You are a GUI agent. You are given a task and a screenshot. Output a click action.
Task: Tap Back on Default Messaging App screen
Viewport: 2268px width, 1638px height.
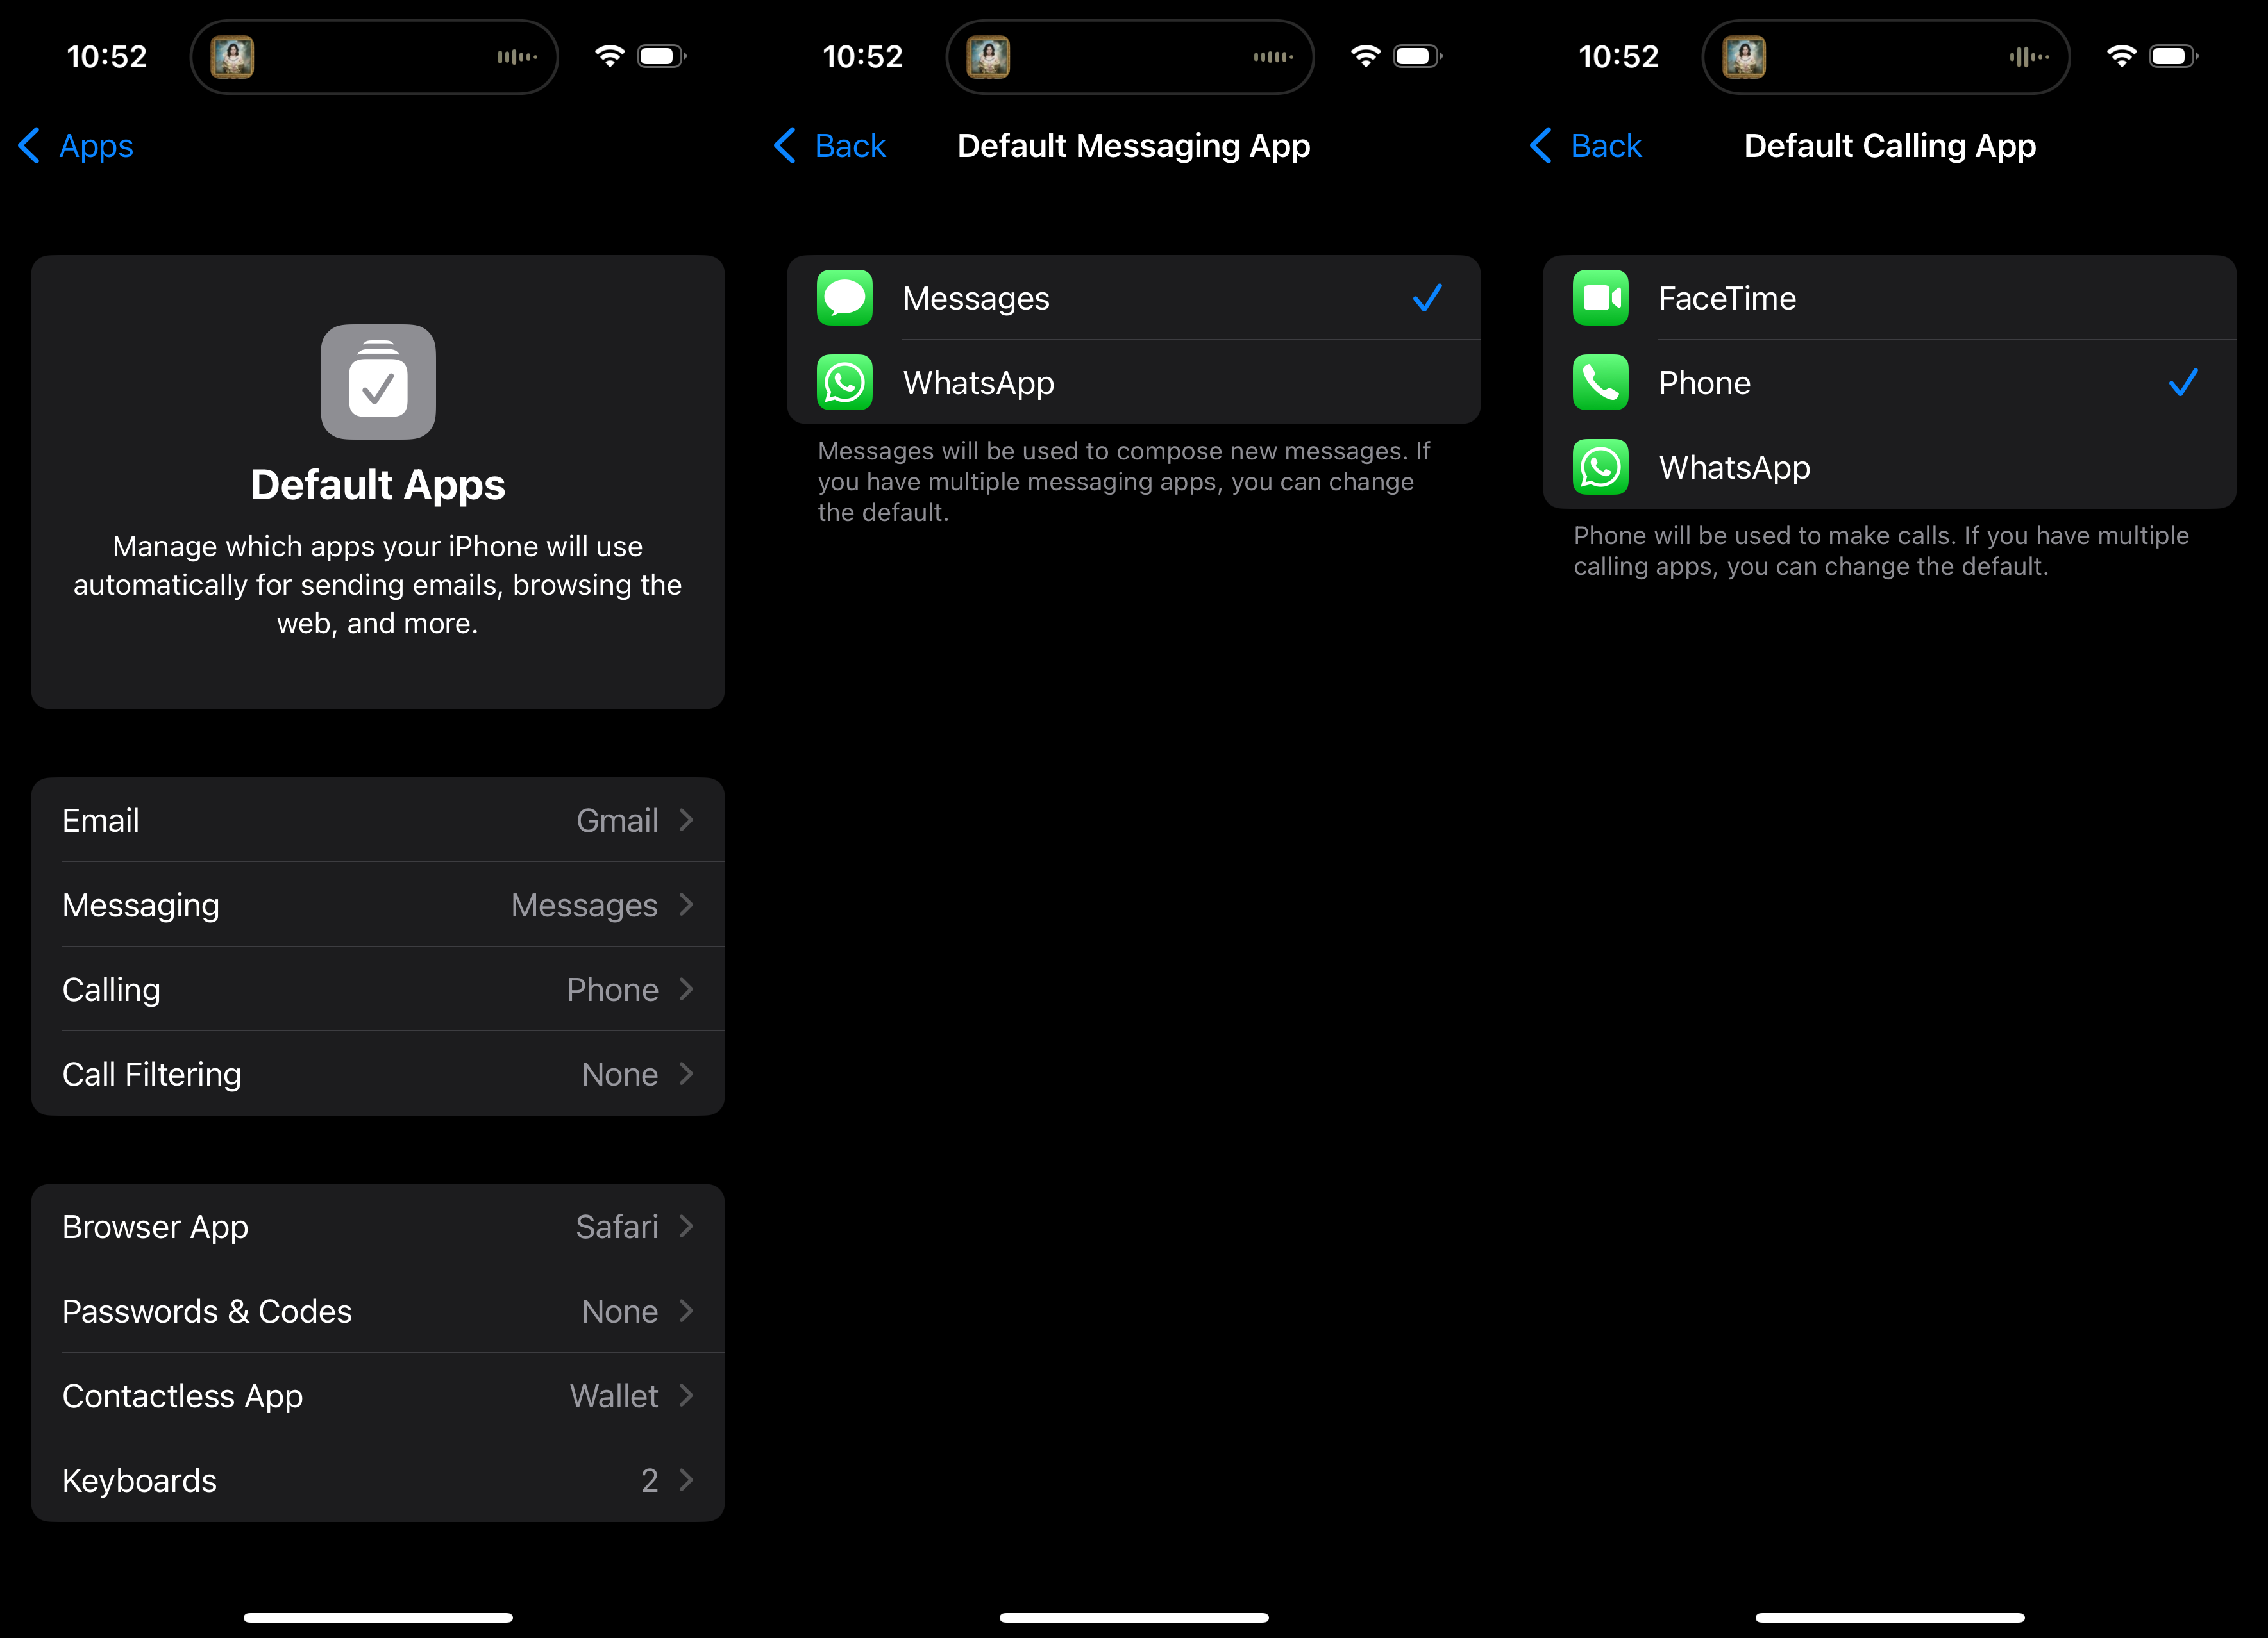pyautogui.click(x=830, y=146)
